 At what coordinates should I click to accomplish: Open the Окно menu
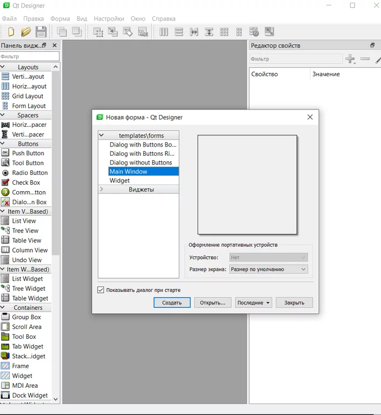[x=138, y=19]
